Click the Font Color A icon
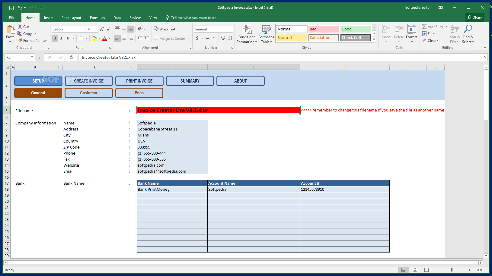 (104, 38)
